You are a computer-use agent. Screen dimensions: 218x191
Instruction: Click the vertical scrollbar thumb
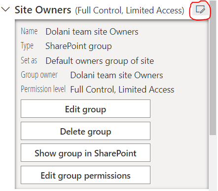click(x=213, y=68)
